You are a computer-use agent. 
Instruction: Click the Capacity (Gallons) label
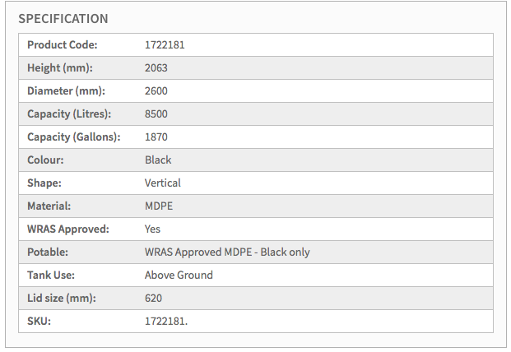(73, 137)
